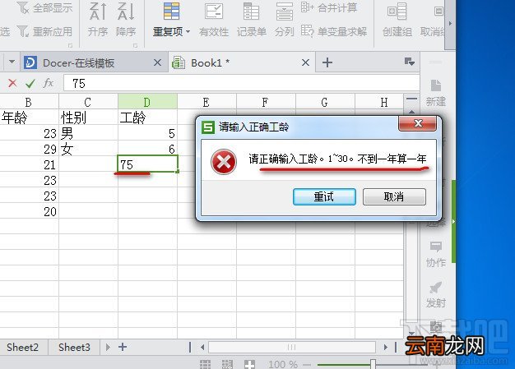Click the 100 % zoom level

[283, 364]
